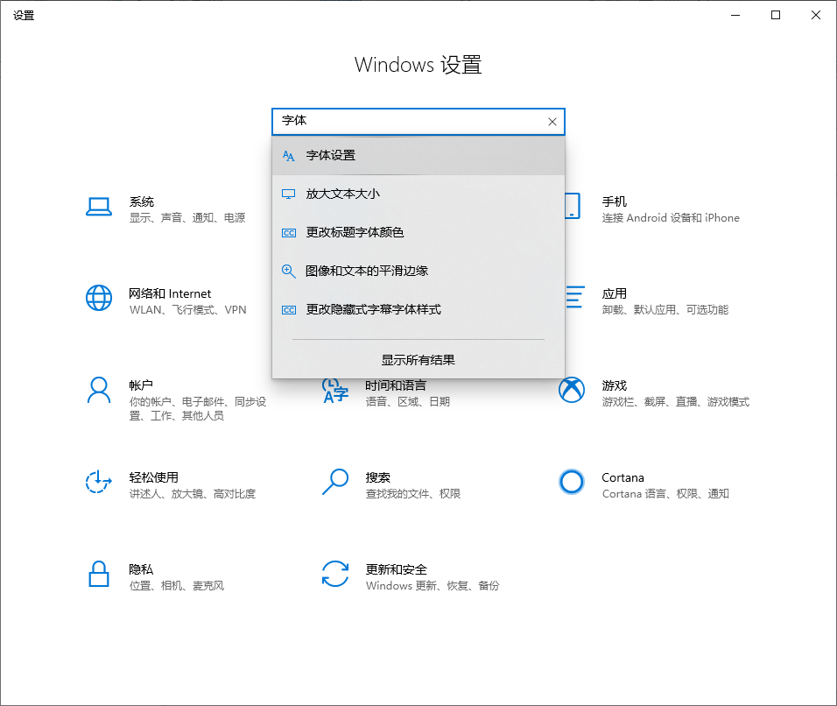Select the 字体设置 search result

point(418,155)
